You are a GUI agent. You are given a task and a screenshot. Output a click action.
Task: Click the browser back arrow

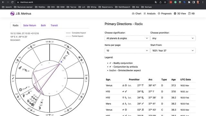(x=3, y=2)
